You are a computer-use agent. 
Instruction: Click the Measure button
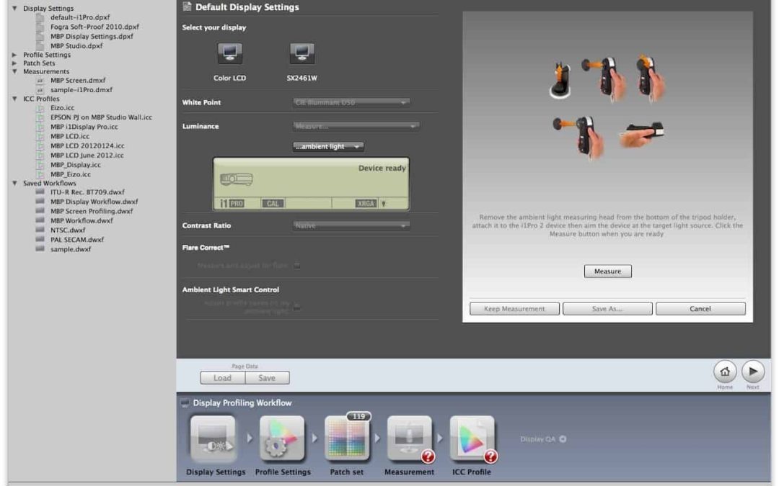pyautogui.click(x=607, y=271)
